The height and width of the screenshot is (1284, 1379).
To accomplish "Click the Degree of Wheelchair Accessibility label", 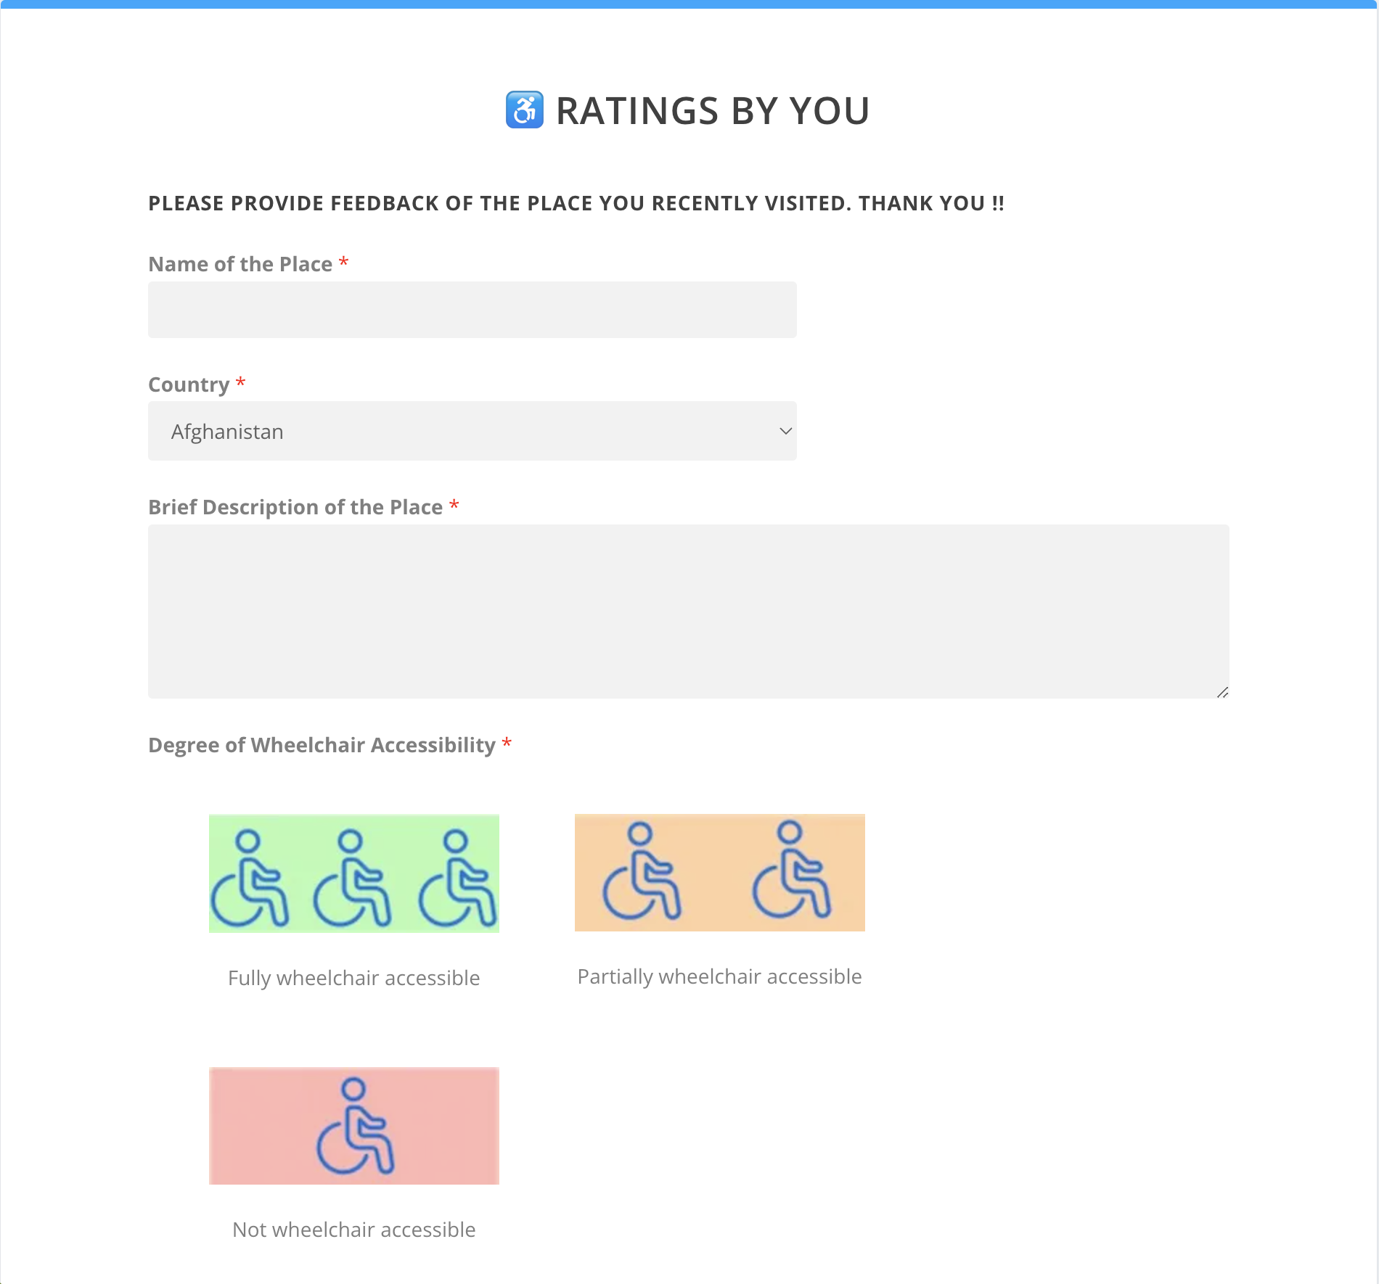I will [x=322, y=745].
